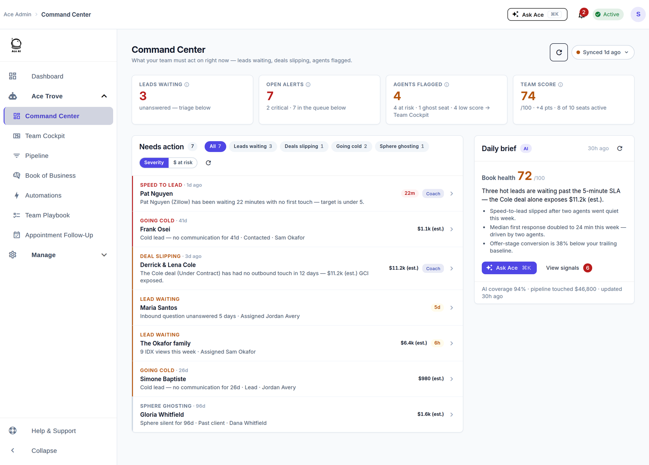The image size is (649, 465).
Task: Click the Ace AI logo in sidebar
Action: [16, 45]
